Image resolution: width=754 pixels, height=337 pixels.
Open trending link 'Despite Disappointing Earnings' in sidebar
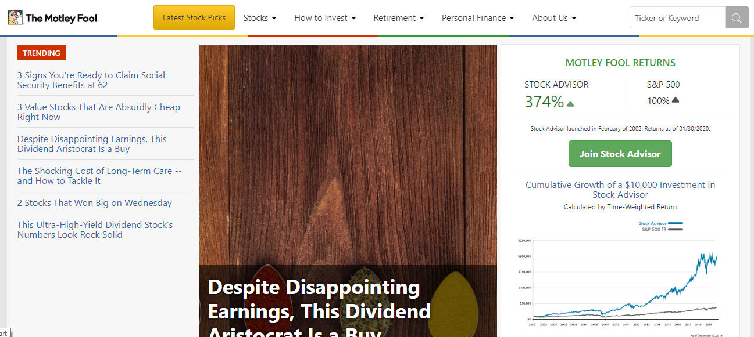coord(92,144)
